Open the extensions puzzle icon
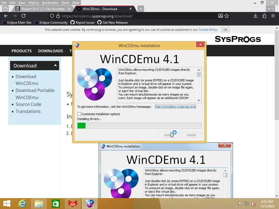The width and height of the screenshot is (279, 209). 264,16
